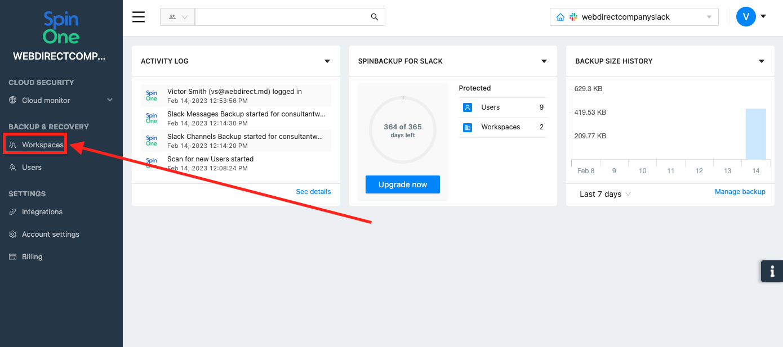The image size is (783, 347).
Task: Open the Backup Size History panel dropdown
Action: 762,61
